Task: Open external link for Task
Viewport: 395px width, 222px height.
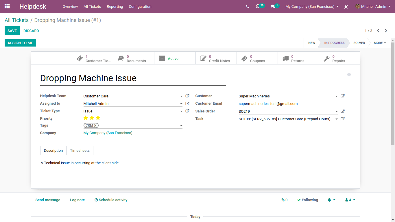Action: 343,119
